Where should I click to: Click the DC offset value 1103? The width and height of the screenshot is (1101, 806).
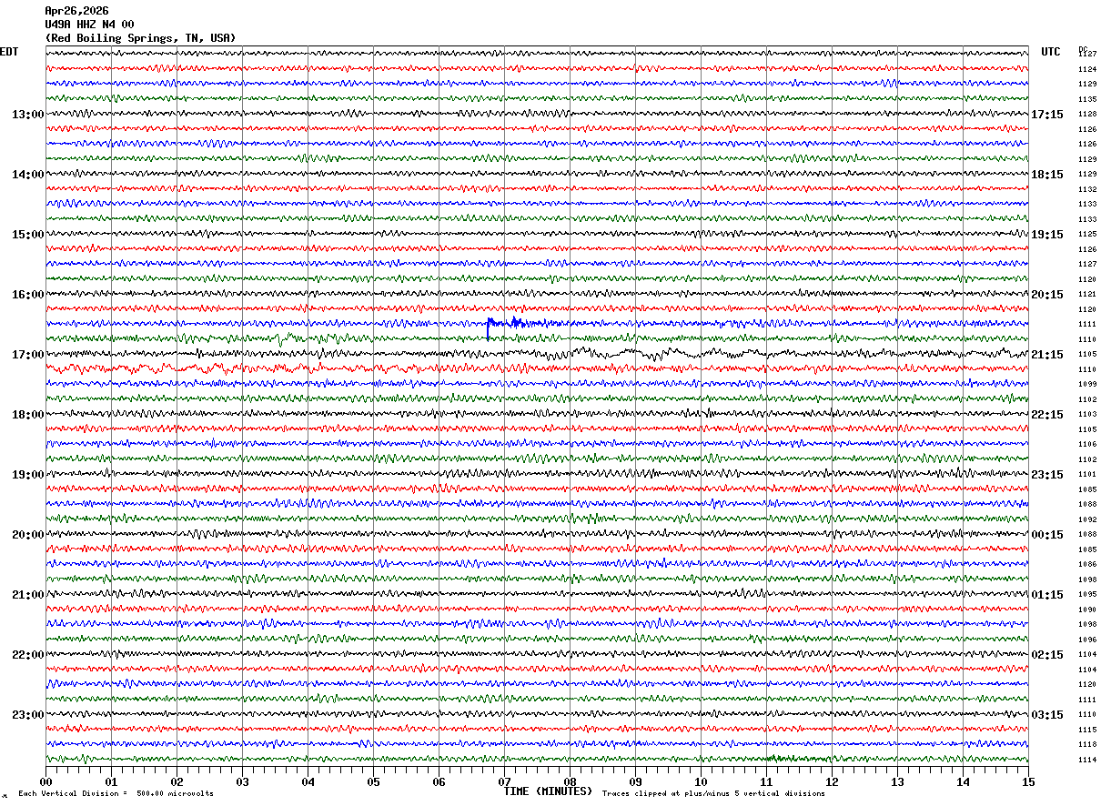[1087, 414]
